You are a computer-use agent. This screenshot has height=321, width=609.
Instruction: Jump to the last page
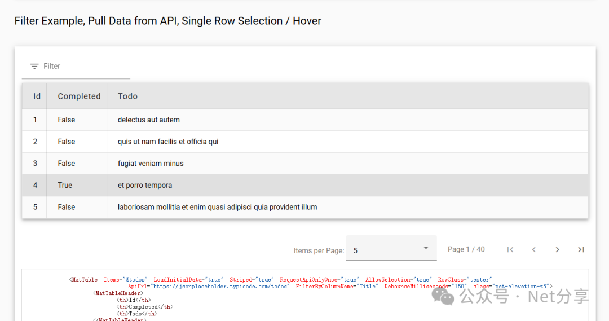coord(581,250)
